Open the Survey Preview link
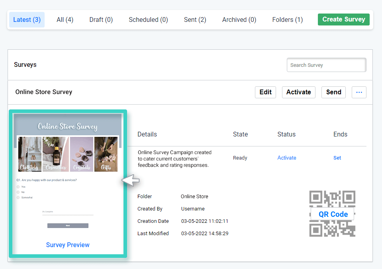The image size is (382, 269). (x=67, y=245)
